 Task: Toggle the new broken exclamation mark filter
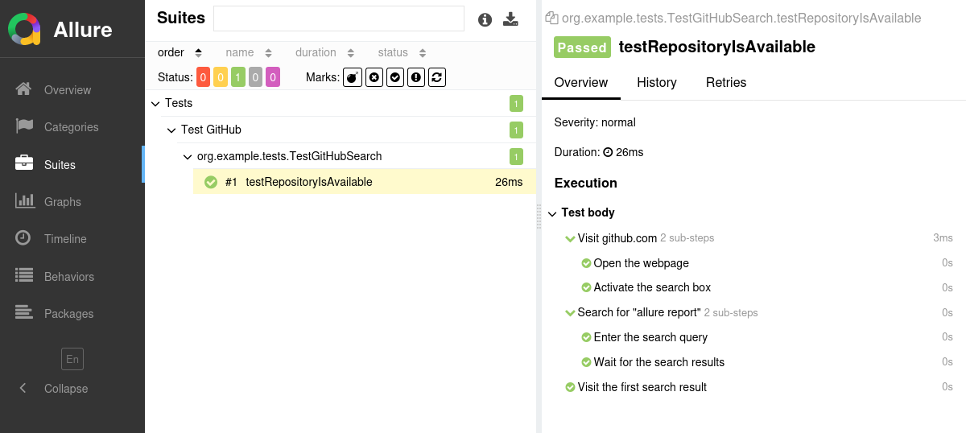point(416,77)
